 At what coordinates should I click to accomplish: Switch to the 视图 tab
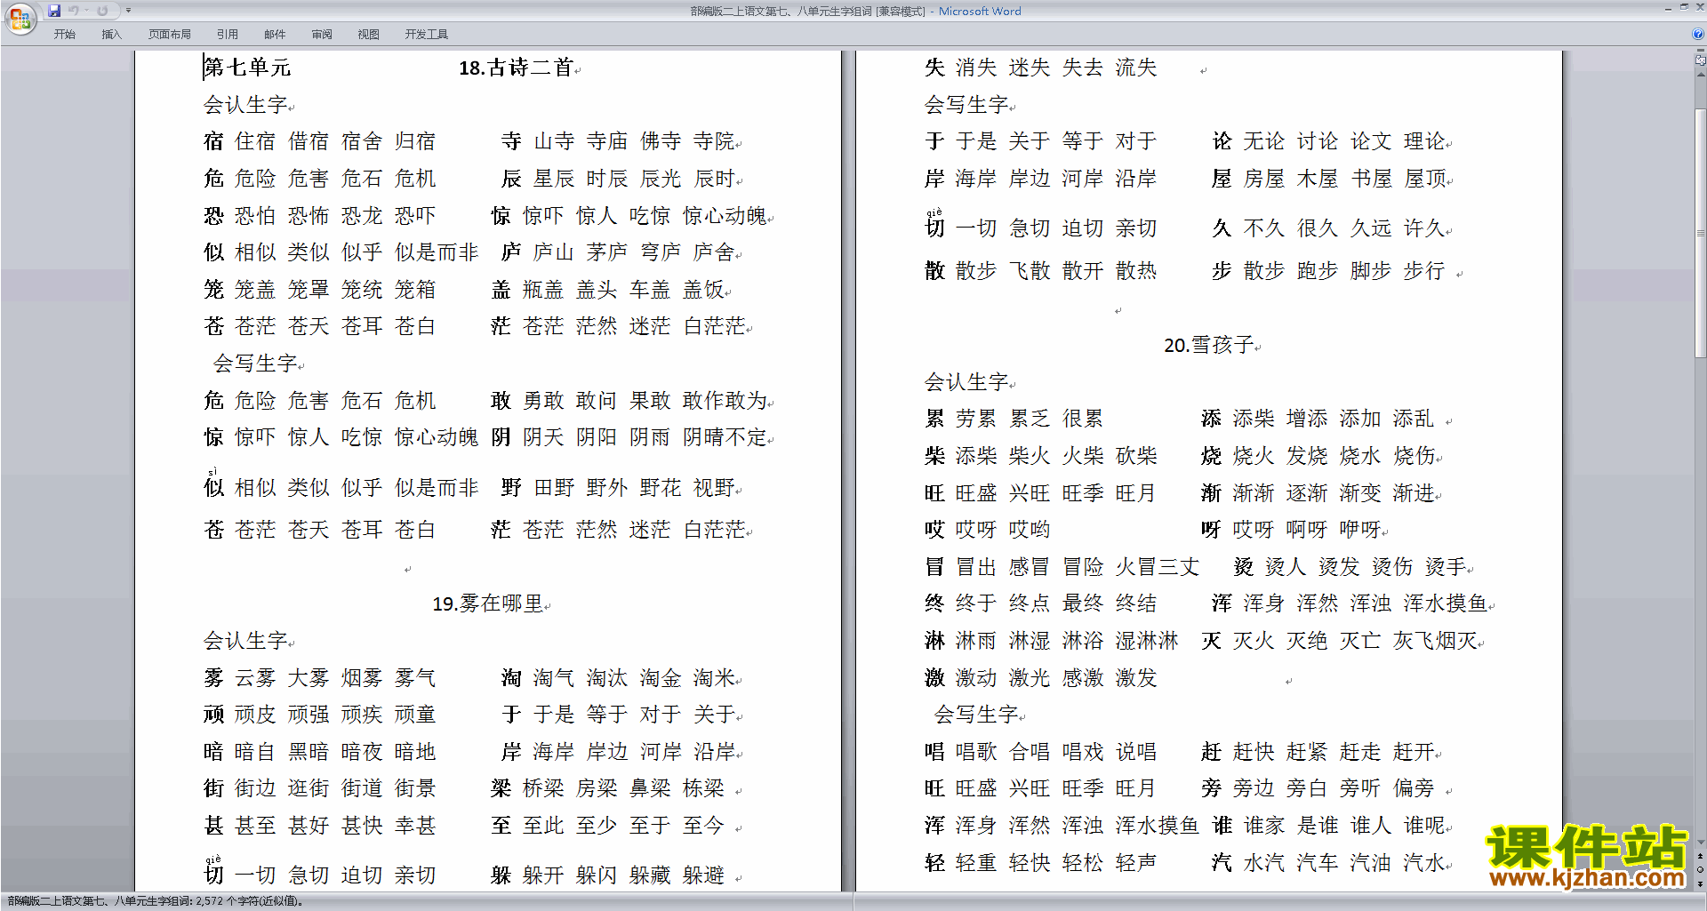tap(369, 35)
